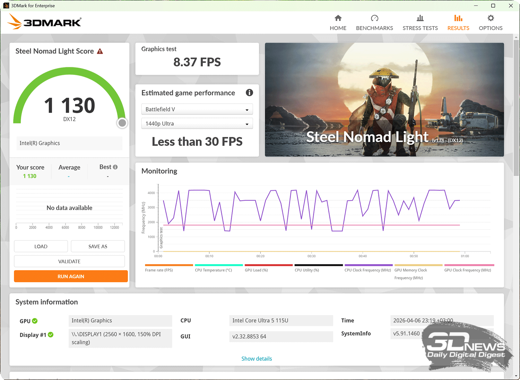Open the 1440p Ultra resolution dropdown
Image resolution: width=520 pixels, height=380 pixels.
(x=197, y=123)
